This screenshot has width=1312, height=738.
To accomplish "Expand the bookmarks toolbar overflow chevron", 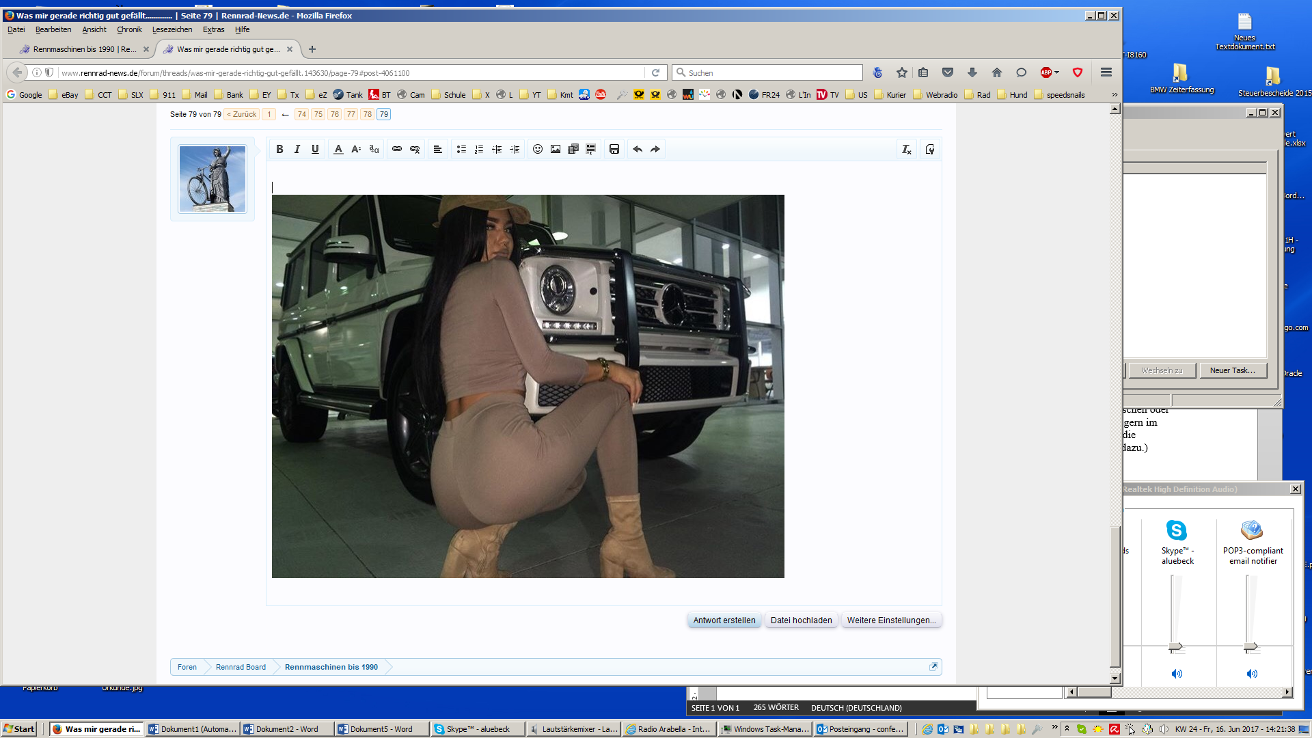I will coord(1115,95).
